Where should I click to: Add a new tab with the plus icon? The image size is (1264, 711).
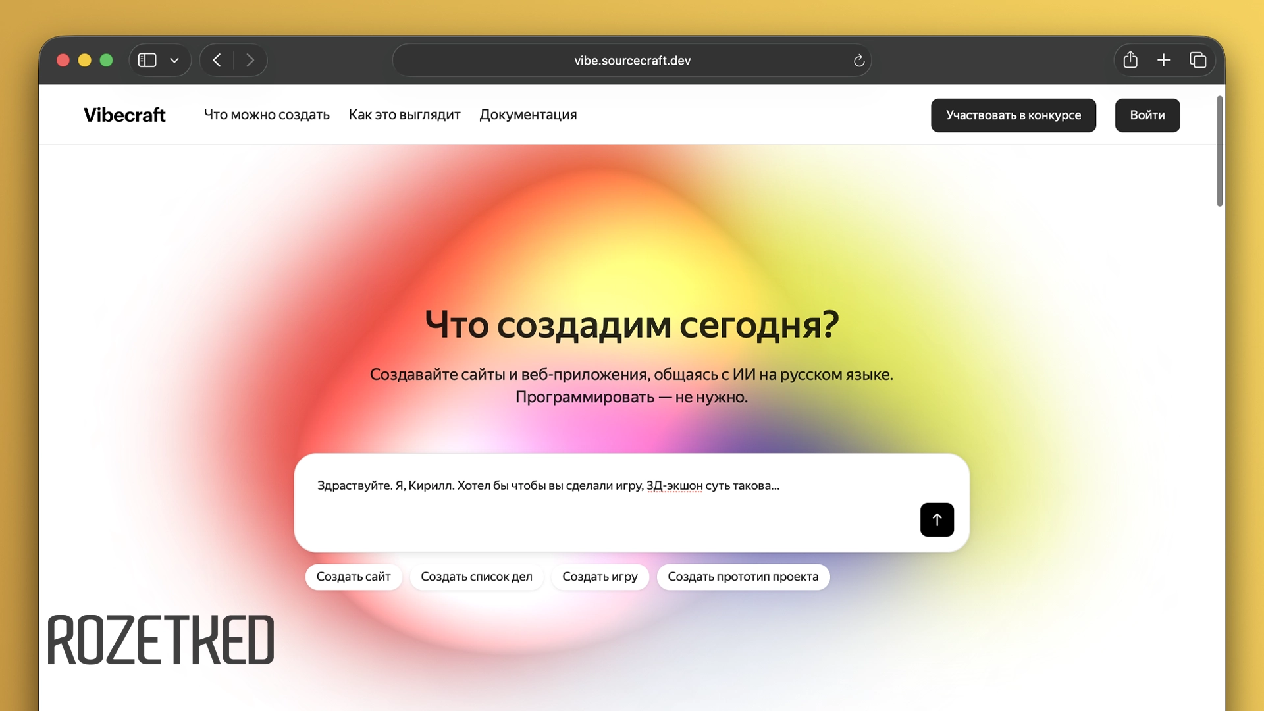(1164, 61)
